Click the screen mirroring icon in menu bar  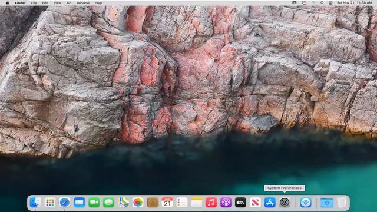click(x=304, y=3)
